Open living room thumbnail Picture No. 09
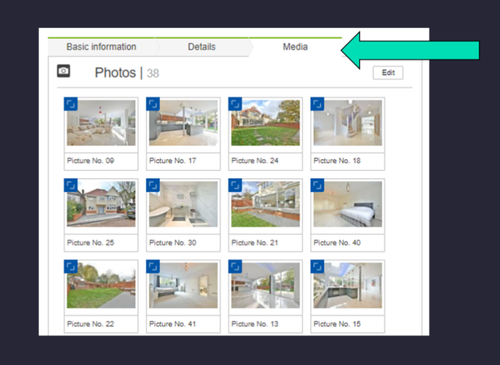 coord(101,123)
